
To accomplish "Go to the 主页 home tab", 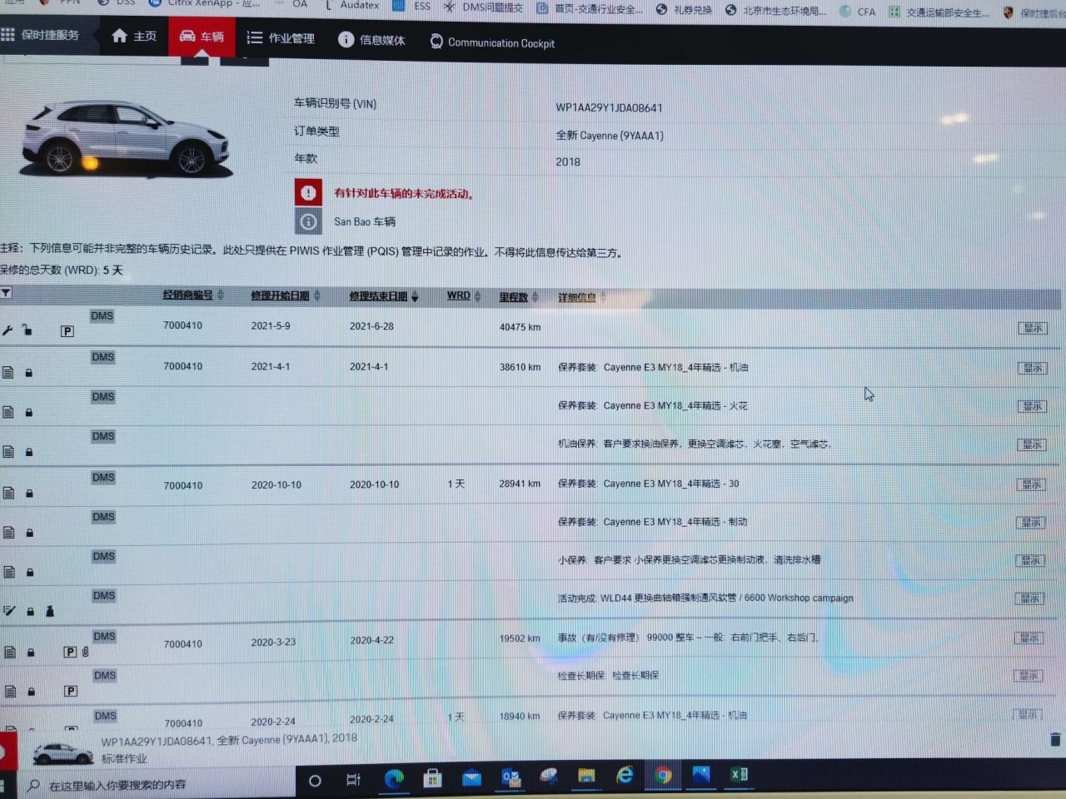I will 134,36.
